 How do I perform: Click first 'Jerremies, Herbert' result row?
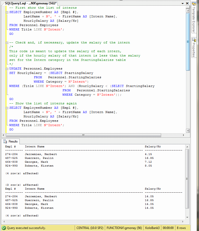[41, 154]
